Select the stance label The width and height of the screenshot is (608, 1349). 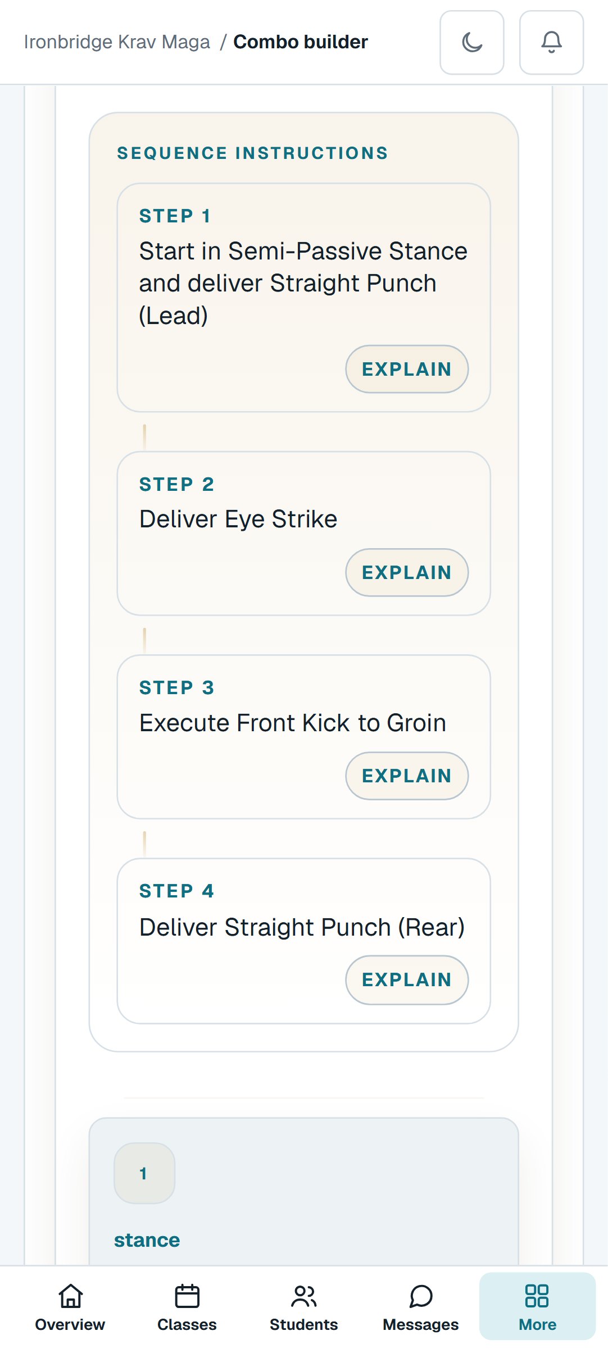(x=147, y=1240)
